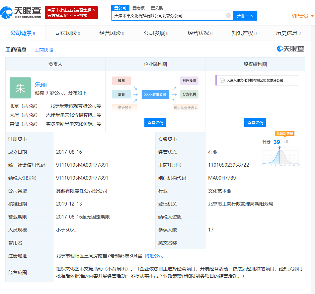
Task: Select the 经营状况 tab
Action: point(200,33)
